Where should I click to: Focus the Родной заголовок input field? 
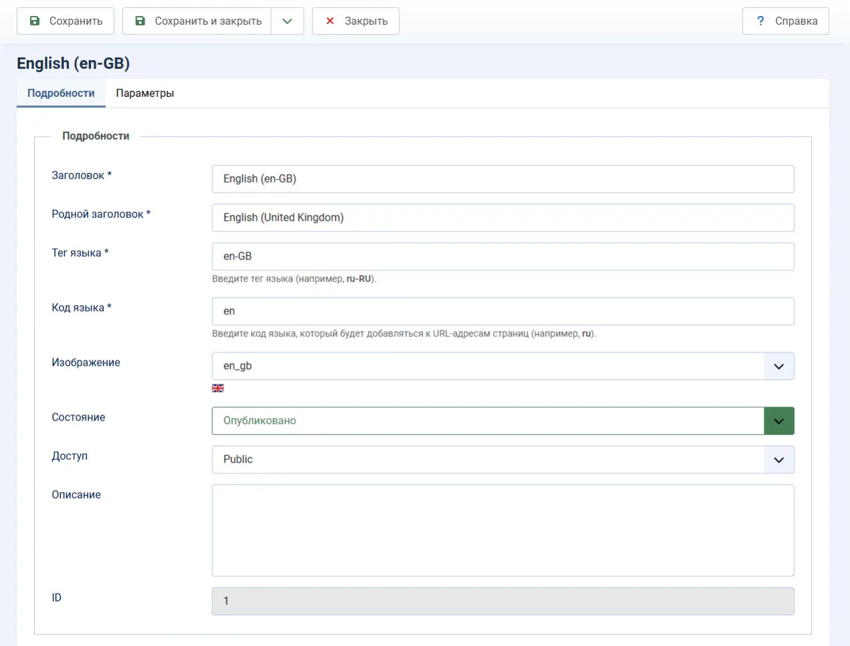tap(502, 218)
